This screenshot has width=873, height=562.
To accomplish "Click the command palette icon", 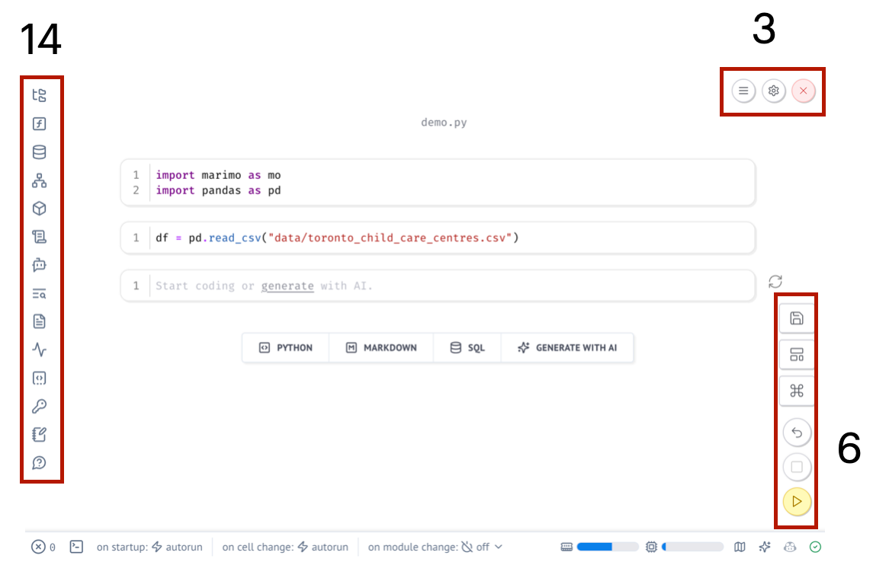I will click(x=797, y=391).
